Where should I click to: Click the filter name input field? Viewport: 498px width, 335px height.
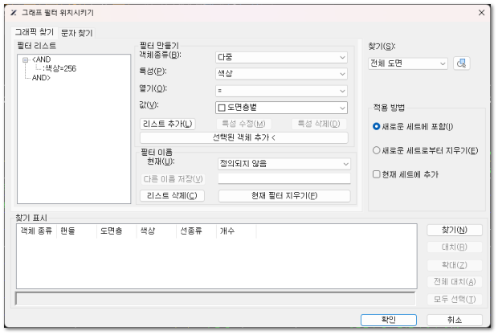pyautogui.click(x=284, y=178)
